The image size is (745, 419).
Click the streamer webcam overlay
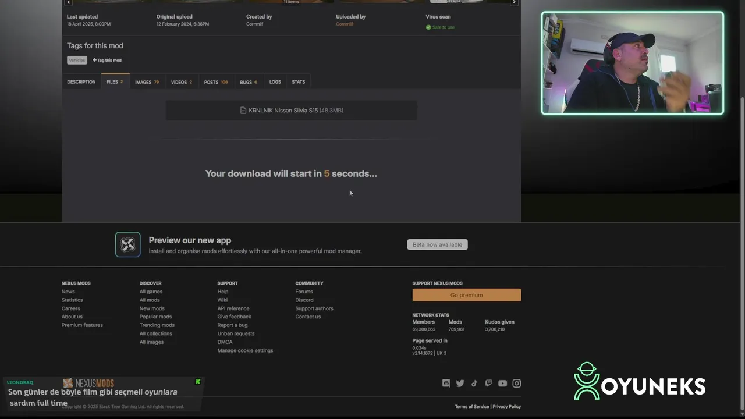633,63
